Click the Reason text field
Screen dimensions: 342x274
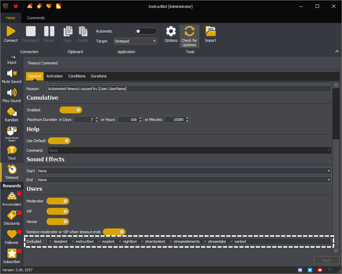pyautogui.click(x=189, y=89)
